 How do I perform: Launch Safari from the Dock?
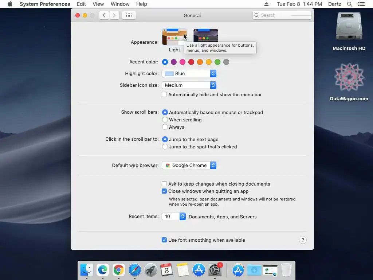[135, 270]
